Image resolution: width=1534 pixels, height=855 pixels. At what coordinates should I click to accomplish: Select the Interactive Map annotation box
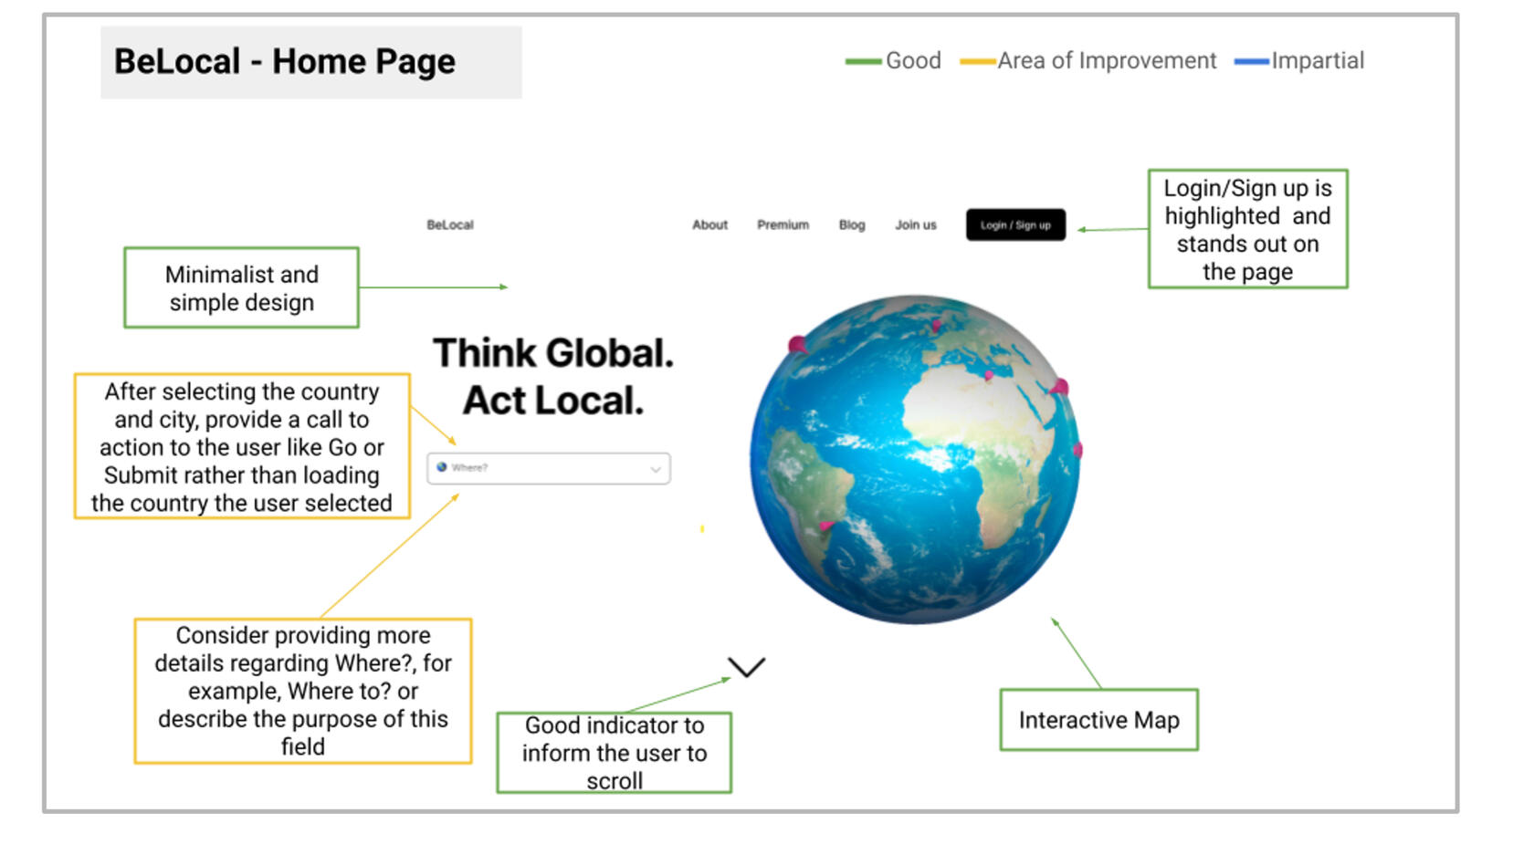(1098, 720)
